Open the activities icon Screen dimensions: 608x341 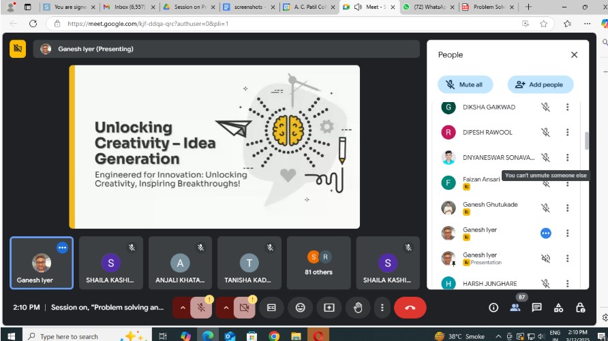point(558,308)
